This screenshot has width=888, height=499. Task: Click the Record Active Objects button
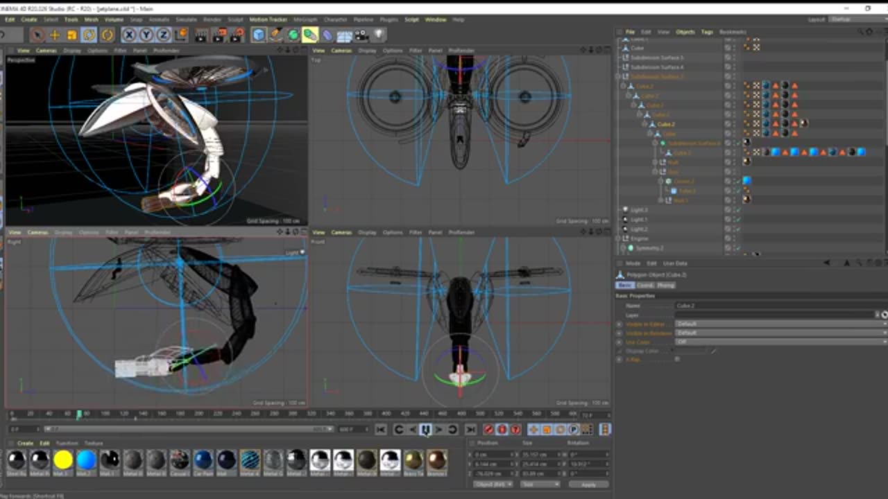[488, 430]
